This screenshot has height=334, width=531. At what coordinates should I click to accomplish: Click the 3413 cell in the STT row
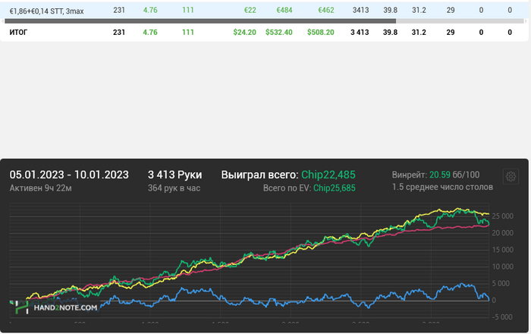[x=360, y=10]
